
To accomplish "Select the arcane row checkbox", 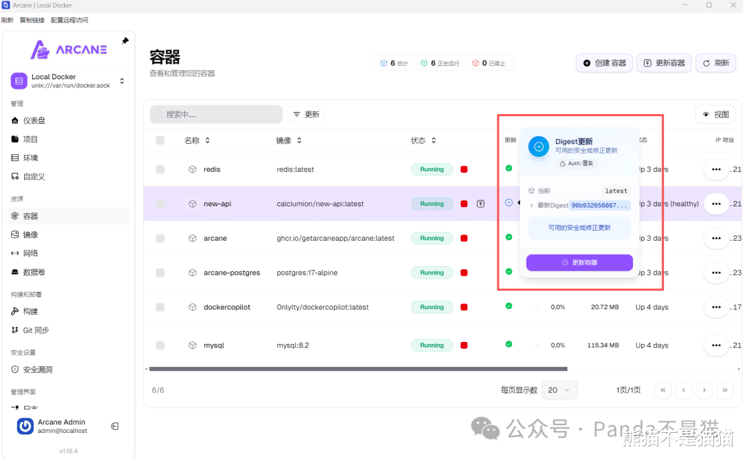I will [x=160, y=238].
